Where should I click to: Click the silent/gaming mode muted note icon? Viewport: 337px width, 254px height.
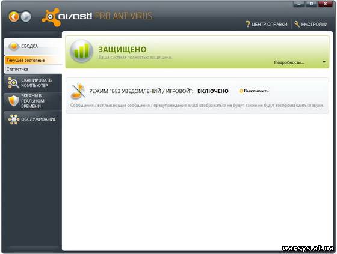pyautogui.click(x=78, y=91)
